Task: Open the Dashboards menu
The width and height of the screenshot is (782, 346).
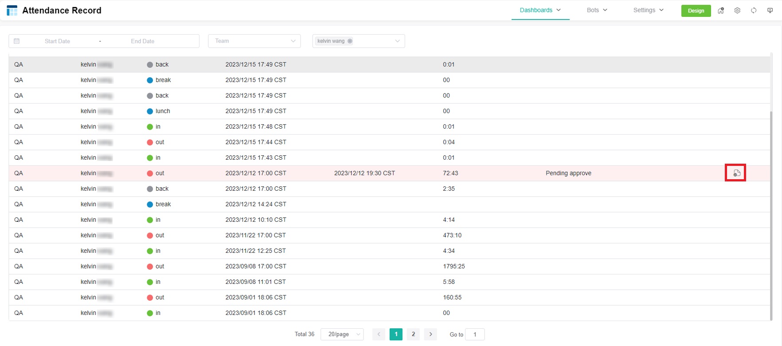Action: pos(540,10)
